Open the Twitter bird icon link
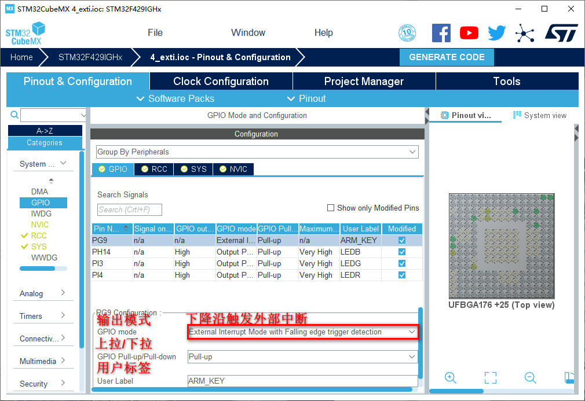Image resolution: width=585 pixels, height=401 pixels. (x=496, y=33)
